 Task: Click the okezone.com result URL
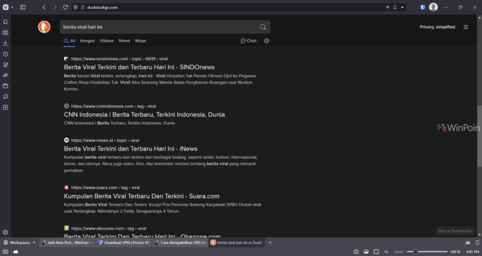[109, 228]
